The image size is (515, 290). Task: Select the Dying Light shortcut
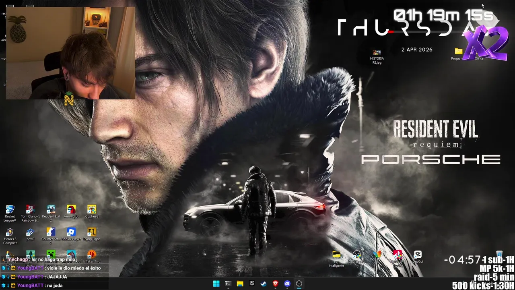tap(92, 234)
